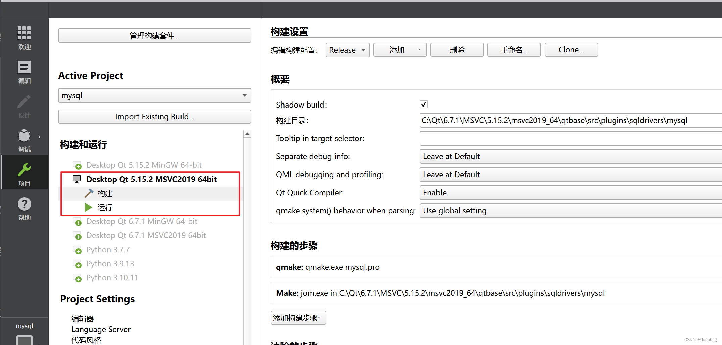Switch to the Debug (调试) mode
Viewport: 722px width, 345px height.
[x=24, y=140]
